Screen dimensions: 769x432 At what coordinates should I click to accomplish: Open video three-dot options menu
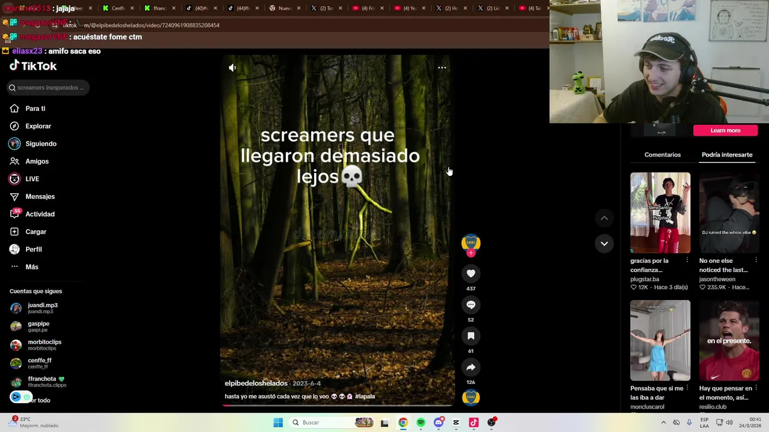point(442,67)
